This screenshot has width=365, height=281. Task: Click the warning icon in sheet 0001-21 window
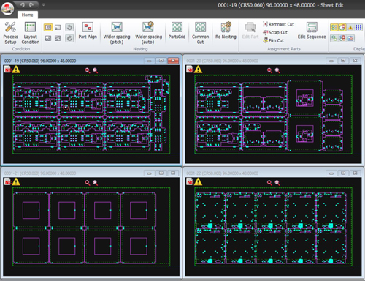16,181
